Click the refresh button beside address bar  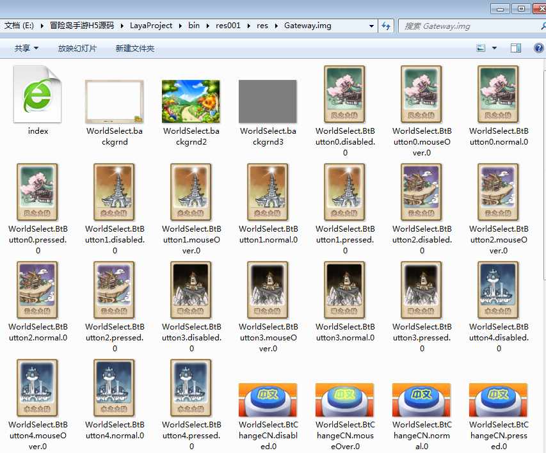click(x=386, y=26)
